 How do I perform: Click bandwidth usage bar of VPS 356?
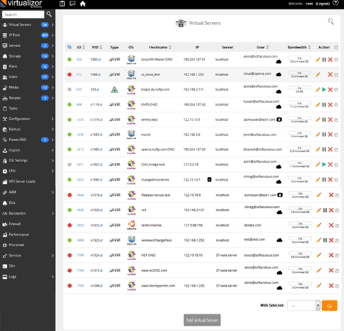pos(299,58)
